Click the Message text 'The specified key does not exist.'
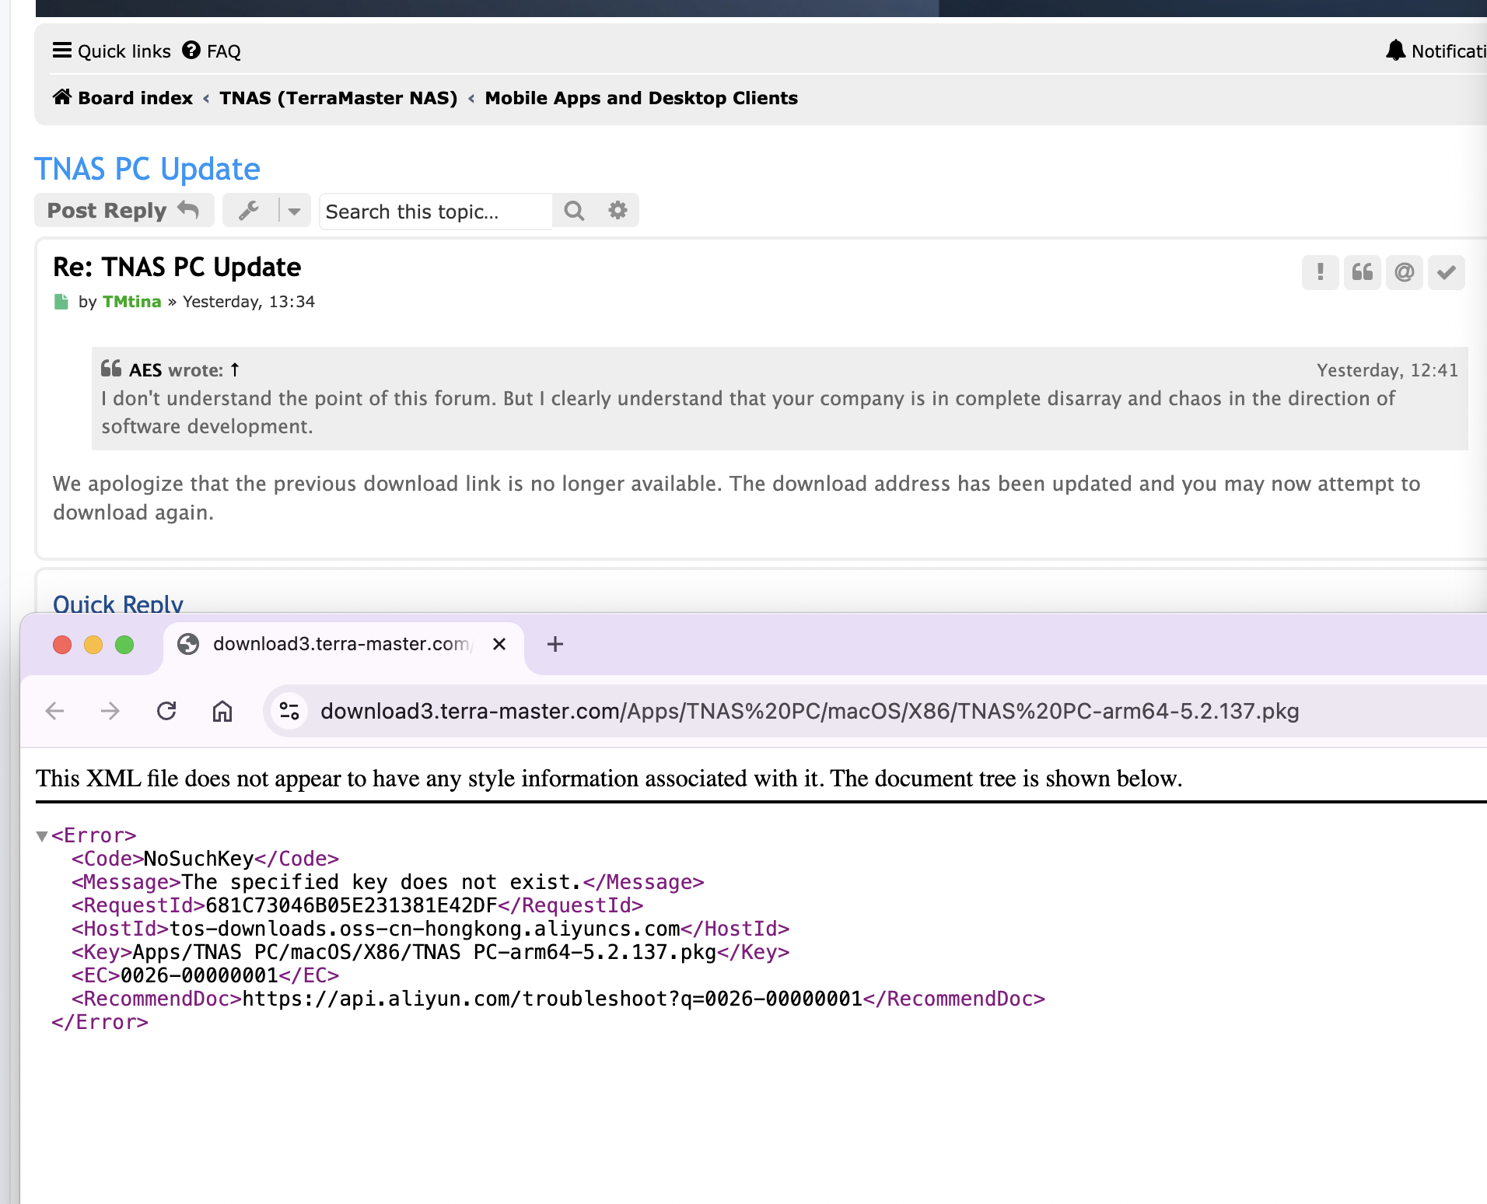The height and width of the screenshot is (1204, 1487). 382,882
